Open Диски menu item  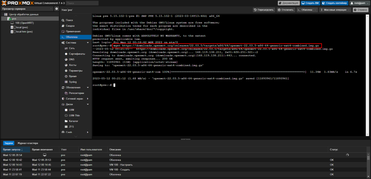pyautogui.click(x=69, y=104)
